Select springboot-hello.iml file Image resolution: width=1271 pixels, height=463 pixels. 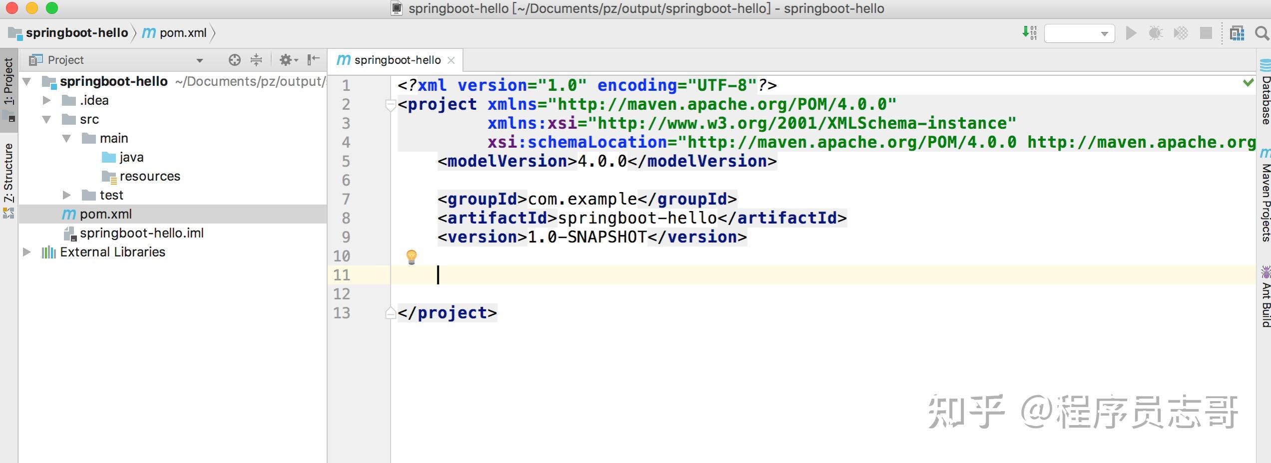pos(134,233)
